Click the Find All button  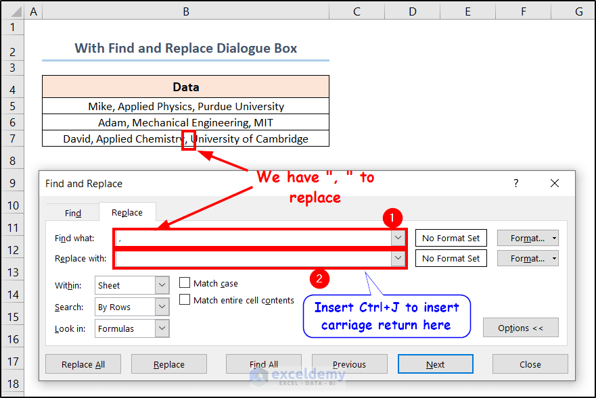[263, 364]
